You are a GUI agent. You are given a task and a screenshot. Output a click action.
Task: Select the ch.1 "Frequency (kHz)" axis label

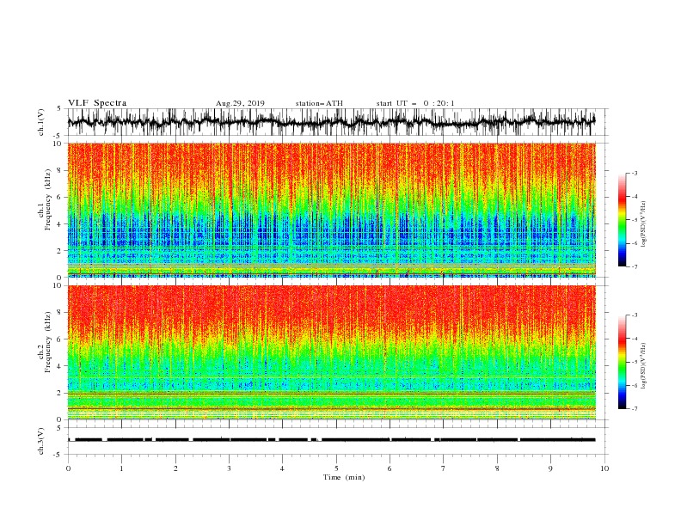[48, 200]
